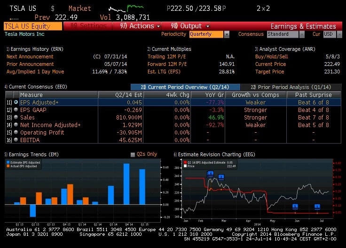346x248 pixels.
Task: Click the red Q2 14 EPS Estimate legend swatch
Action: pyautogui.click(x=185, y=162)
